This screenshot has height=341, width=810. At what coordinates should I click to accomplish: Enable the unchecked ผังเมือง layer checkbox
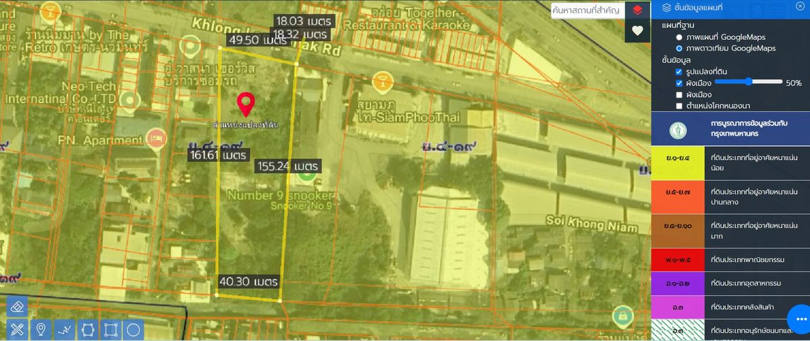point(679,95)
